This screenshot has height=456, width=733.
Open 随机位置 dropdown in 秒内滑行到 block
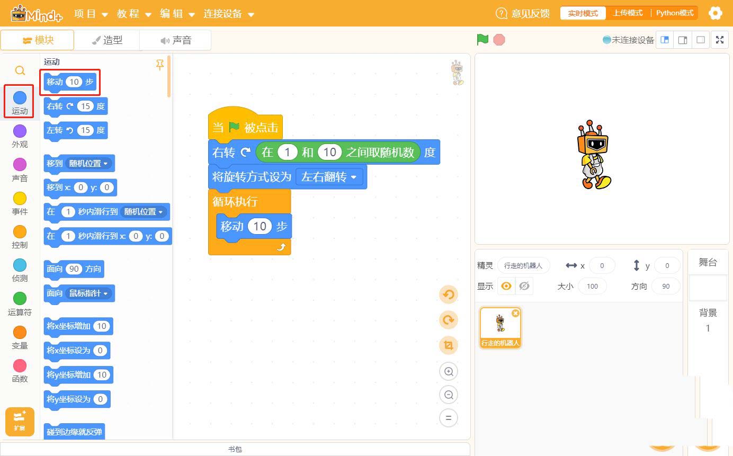pyautogui.click(x=144, y=212)
